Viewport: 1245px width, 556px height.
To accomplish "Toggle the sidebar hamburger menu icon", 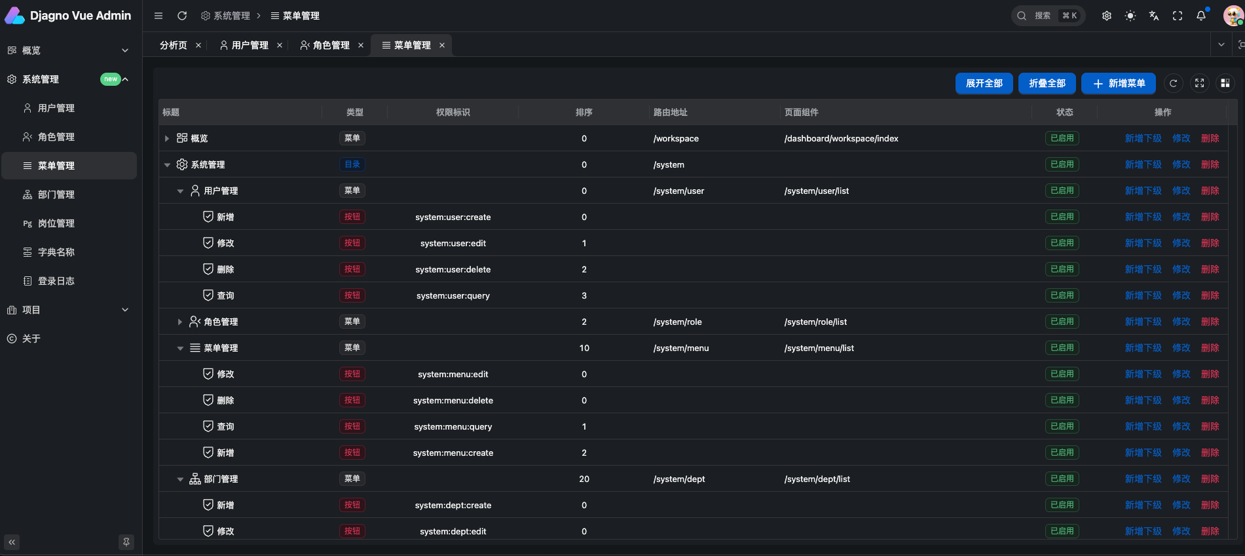I will (x=158, y=16).
